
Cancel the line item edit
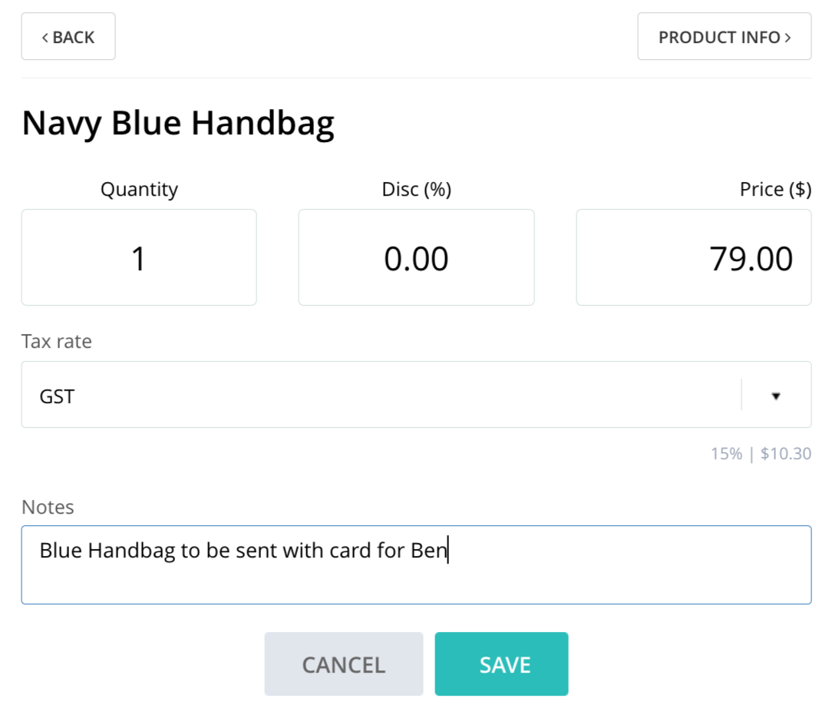pyautogui.click(x=344, y=664)
